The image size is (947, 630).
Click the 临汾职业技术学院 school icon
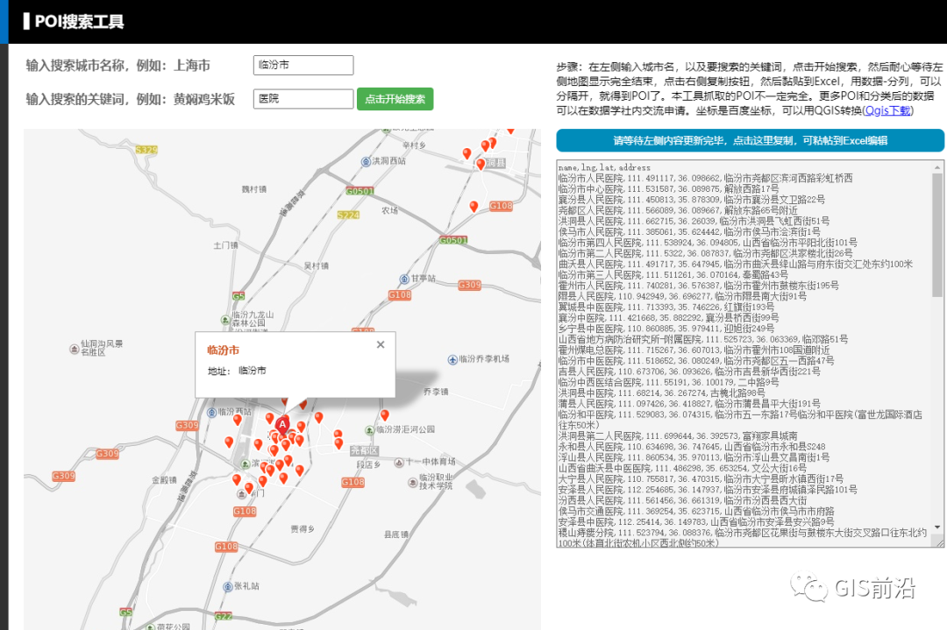click(413, 482)
